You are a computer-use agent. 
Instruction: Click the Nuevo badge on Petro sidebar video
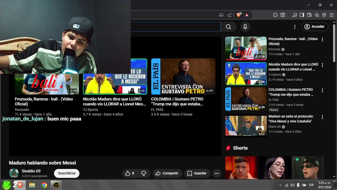pos(274,110)
